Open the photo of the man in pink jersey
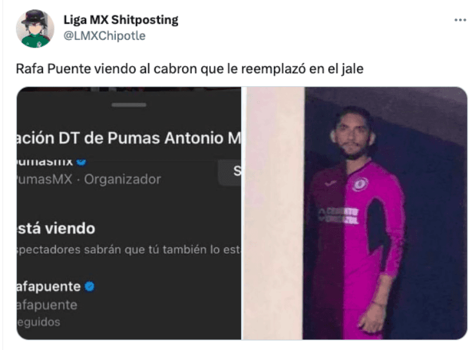Screen dimensions: 476x350 tap(355, 213)
